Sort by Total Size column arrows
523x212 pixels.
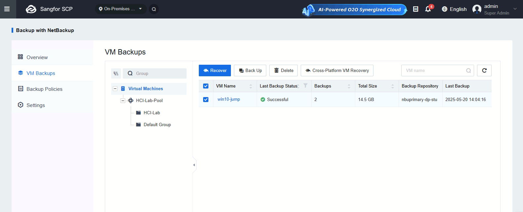click(393, 86)
